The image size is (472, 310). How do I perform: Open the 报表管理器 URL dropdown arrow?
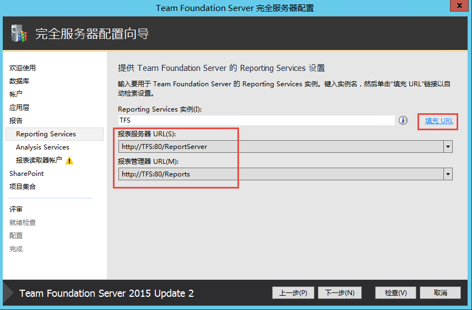pos(448,174)
